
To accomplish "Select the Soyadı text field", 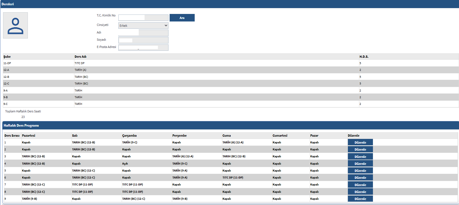I will (x=143, y=40).
